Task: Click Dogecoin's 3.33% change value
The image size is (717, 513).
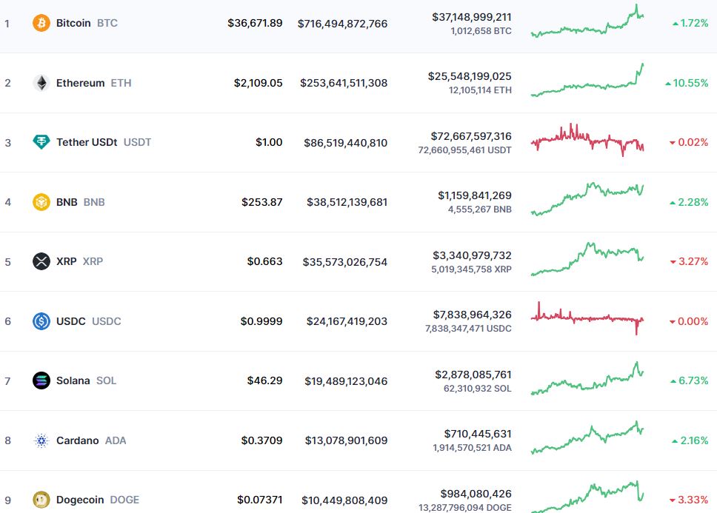Action: (688, 500)
